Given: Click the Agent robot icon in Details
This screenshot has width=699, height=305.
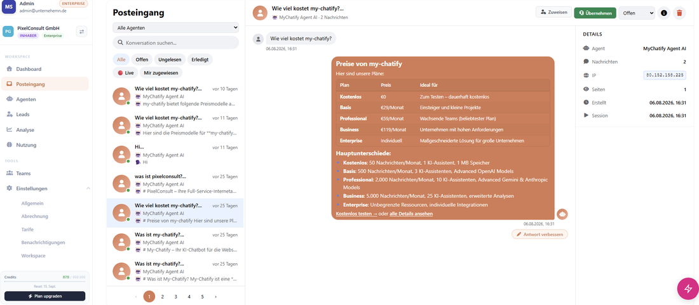Looking at the screenshot, I should pos(586,48).
